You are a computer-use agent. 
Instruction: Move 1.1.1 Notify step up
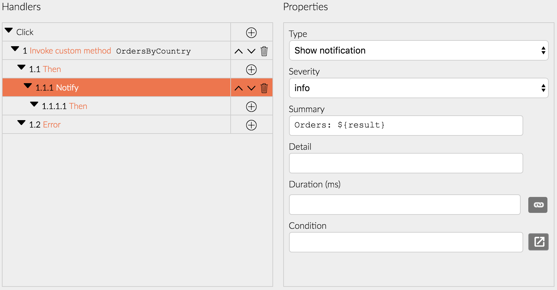(x=239, y=88)
